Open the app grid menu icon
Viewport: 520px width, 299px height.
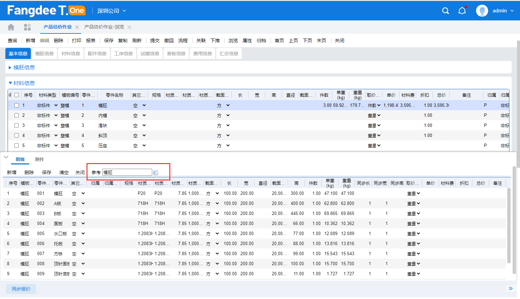pyautogui.click(x=27, y=27)
